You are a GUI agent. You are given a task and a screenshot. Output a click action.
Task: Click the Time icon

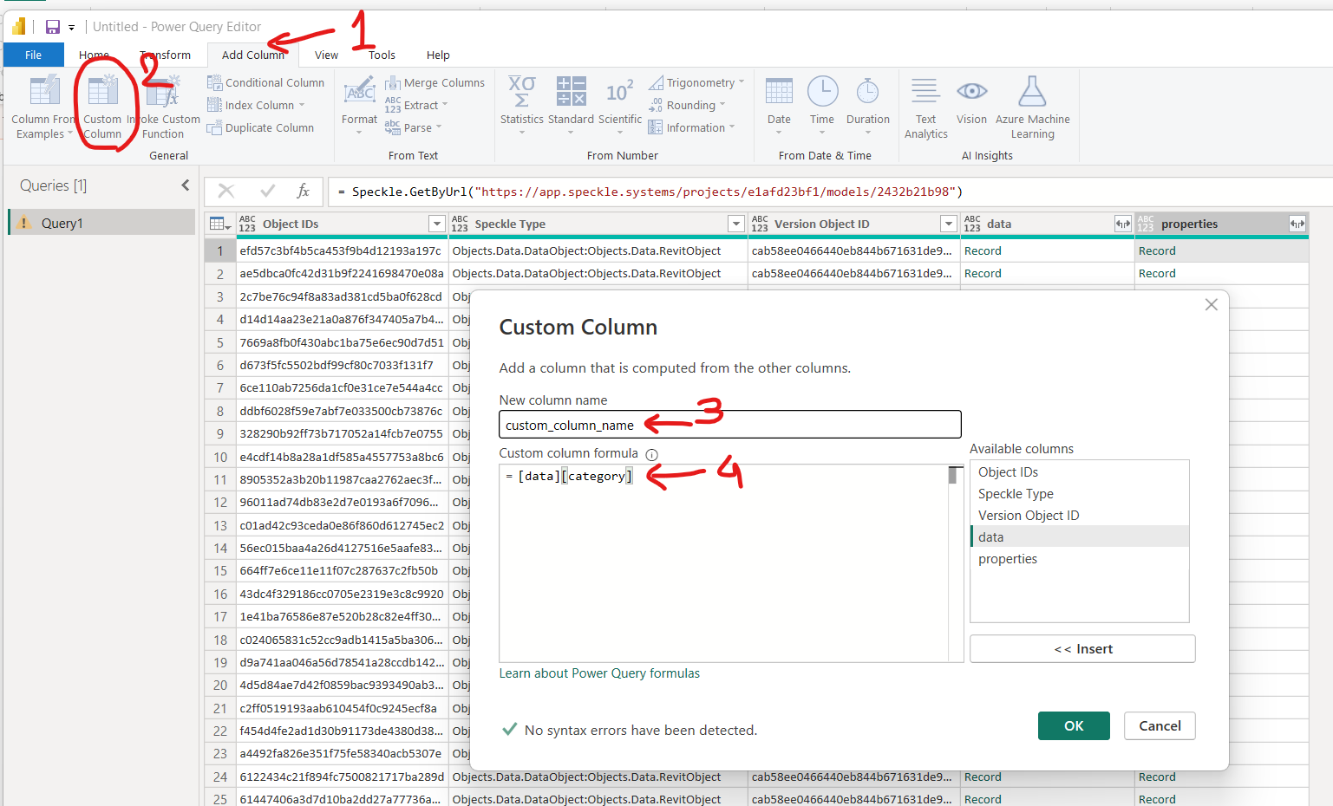(822, 91)
